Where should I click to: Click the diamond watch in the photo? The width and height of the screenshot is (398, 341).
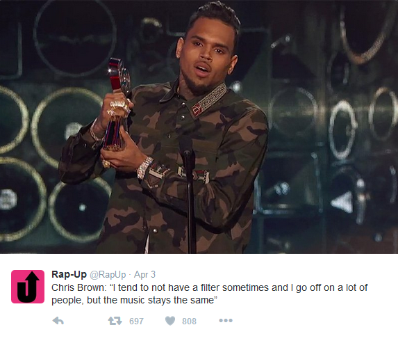tap(144, 167)
